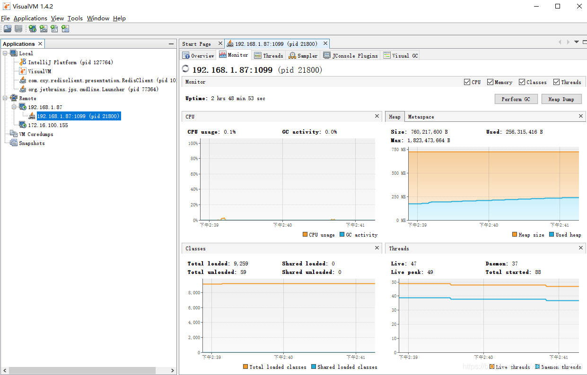Open the View menu
The height and width of the screenshot is (375, 587).
tap(57, 18)
